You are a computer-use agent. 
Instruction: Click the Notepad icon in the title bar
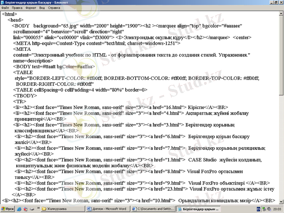click(3, 2)
